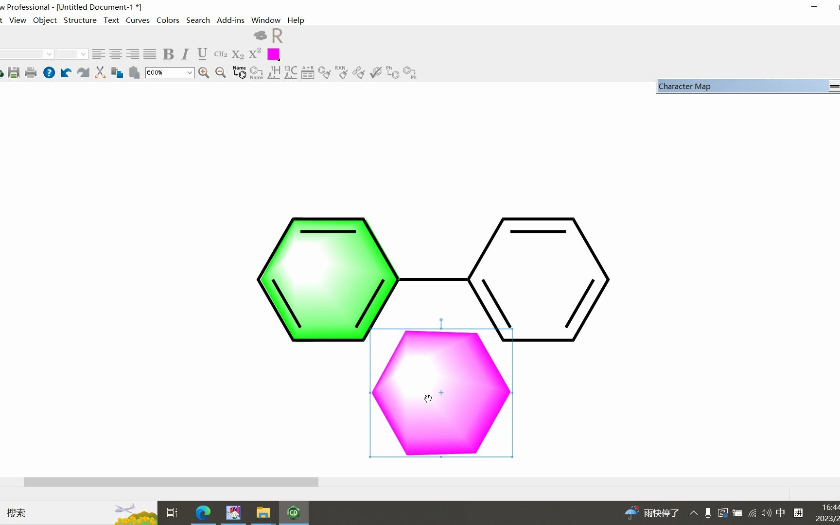Toggle bold text formatting

(168, 54)
